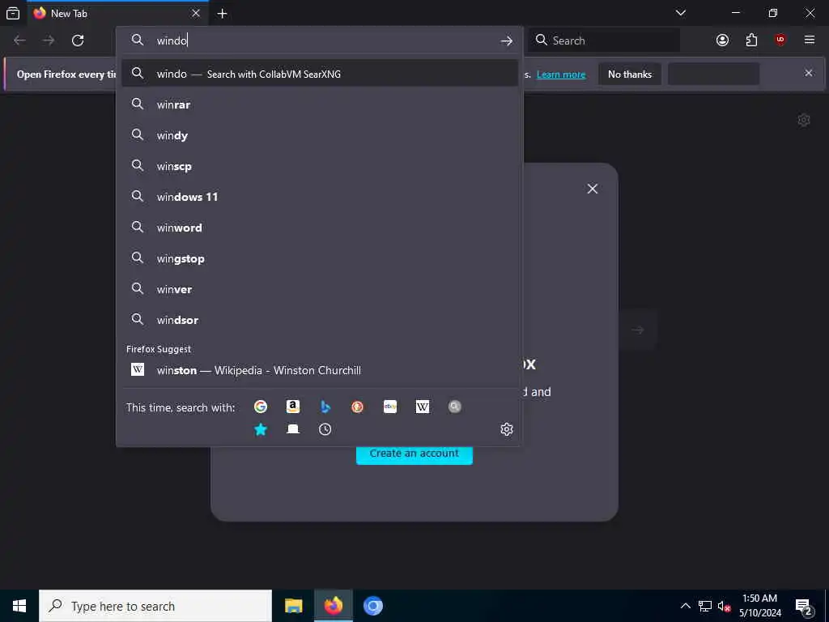
Task: Open the Windows Start menu
Action: click(19, 606)
